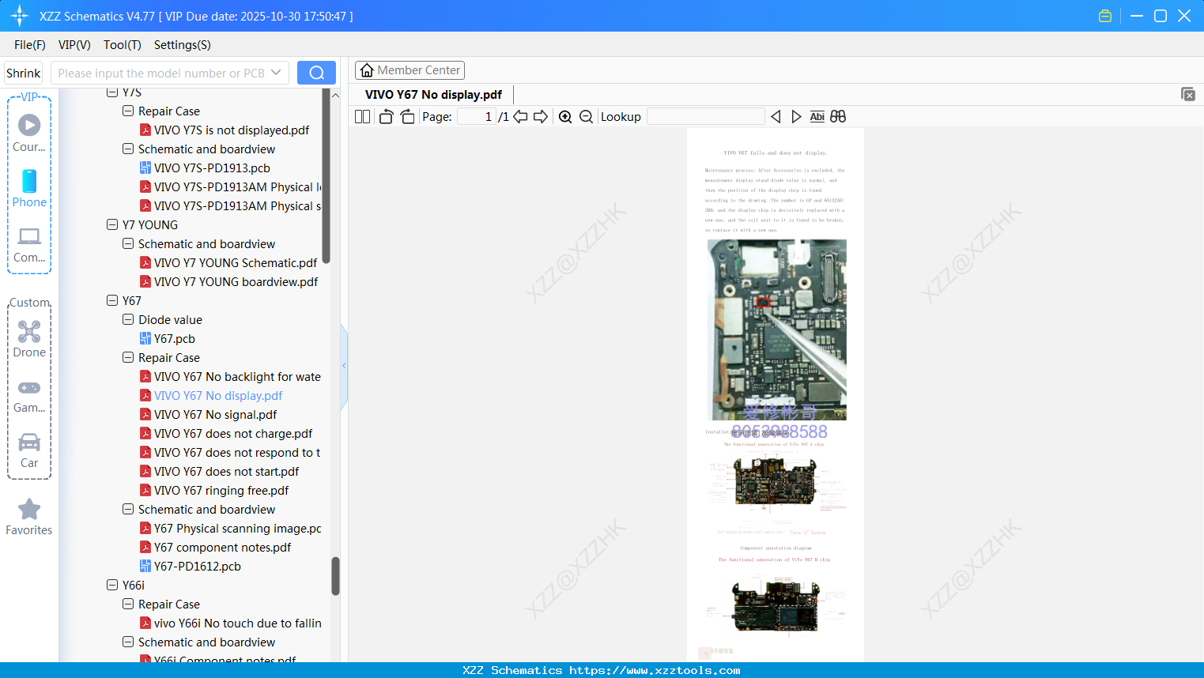Go to the next page arrow
Viewport: 1204px width, 678px height.
pyautogui.click(x=541, y=117)
